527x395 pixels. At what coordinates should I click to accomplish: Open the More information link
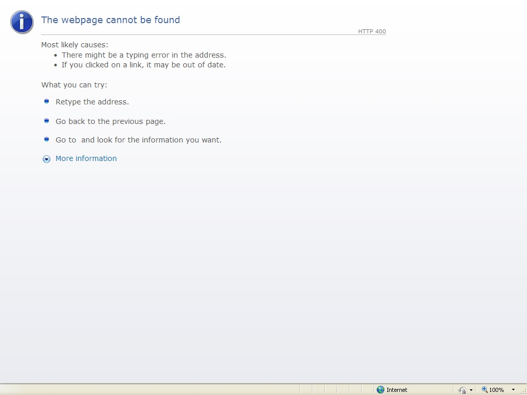coord(86,158)
